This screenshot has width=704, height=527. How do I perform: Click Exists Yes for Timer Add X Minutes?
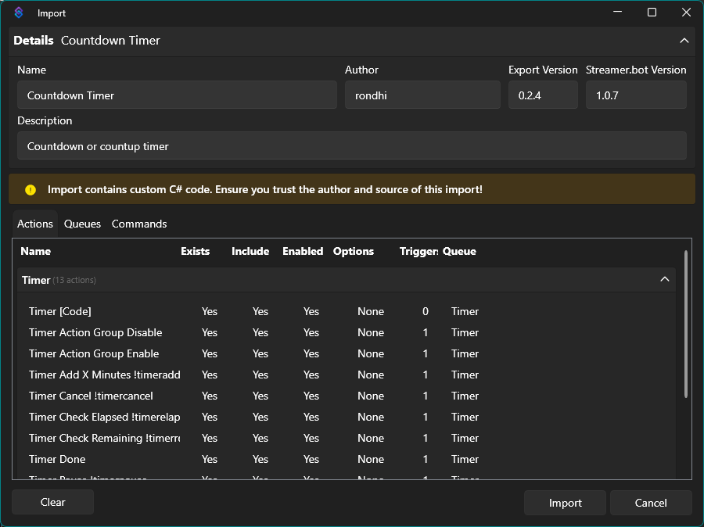[209, 375]
